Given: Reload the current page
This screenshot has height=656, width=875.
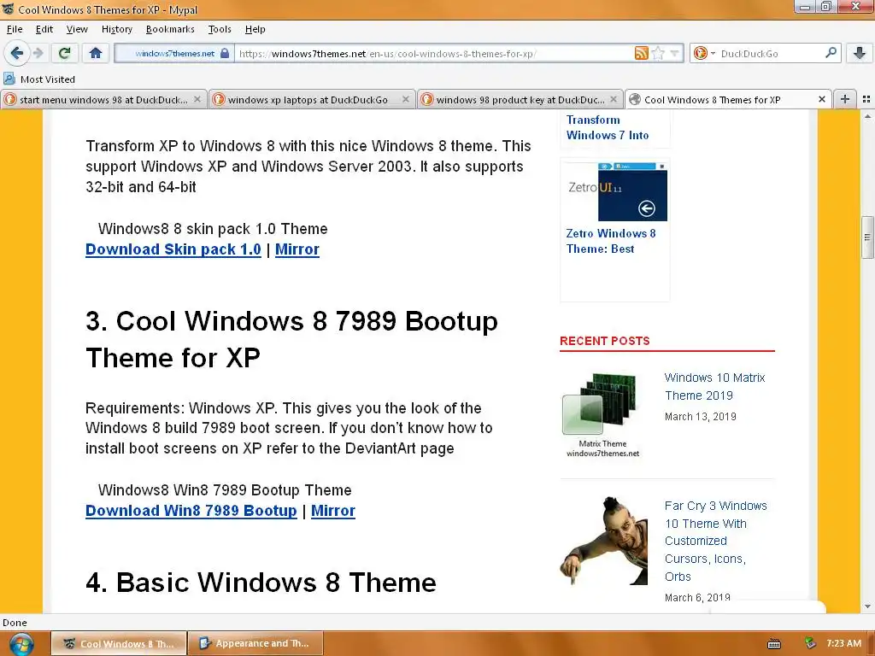Looking at the screenshot, I should 64,54.
